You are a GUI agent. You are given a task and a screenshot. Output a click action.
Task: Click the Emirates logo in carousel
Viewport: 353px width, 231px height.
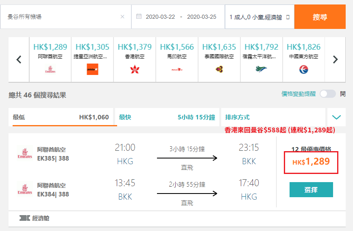point(50,69)
